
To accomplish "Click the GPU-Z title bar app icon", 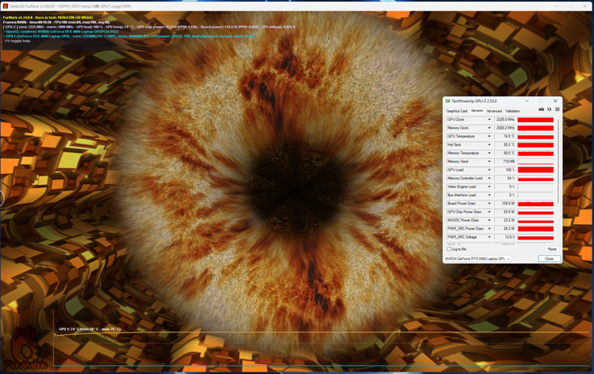I will [448, 101].
